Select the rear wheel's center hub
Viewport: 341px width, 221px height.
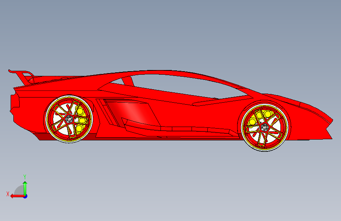click(69, 119)
